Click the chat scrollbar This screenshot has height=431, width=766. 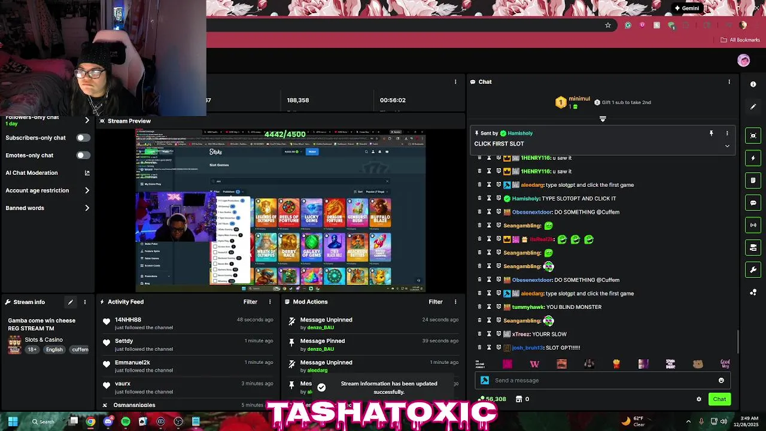[739, 342]
